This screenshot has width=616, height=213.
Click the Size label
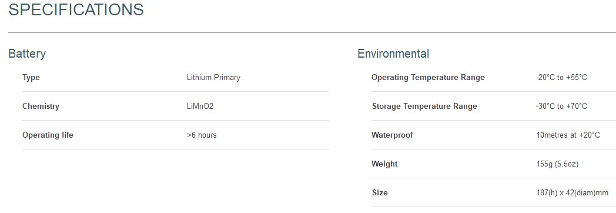(x=380, y=192)
